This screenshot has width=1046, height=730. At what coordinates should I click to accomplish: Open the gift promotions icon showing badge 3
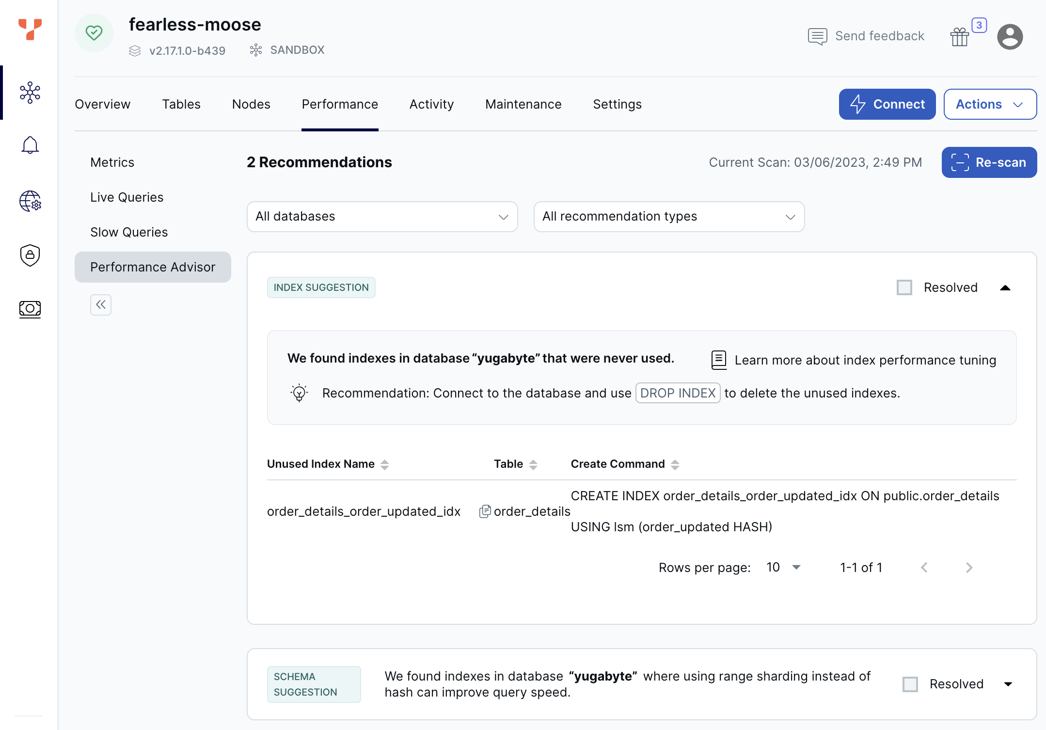(x=960, y=36)
